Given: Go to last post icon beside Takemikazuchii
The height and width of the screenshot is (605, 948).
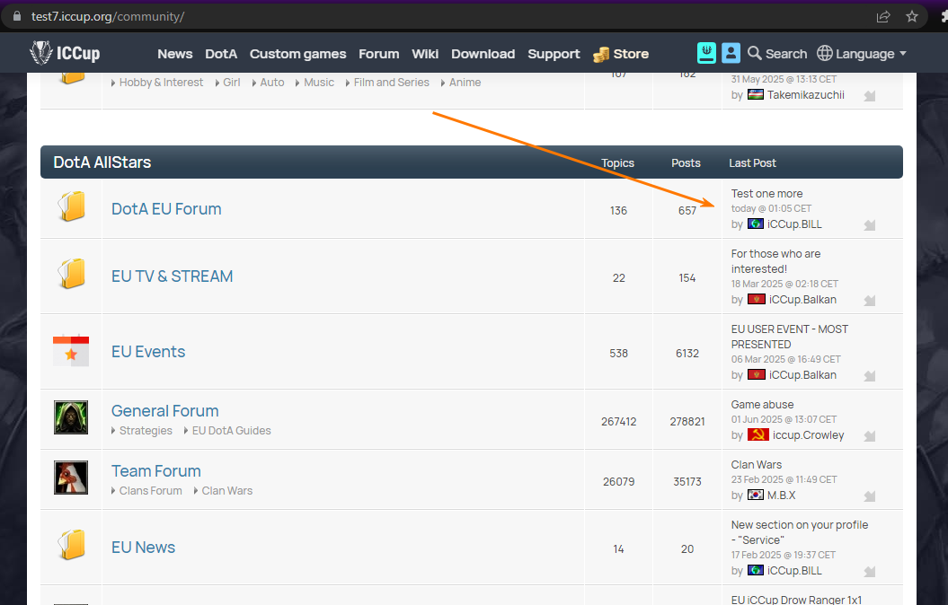Looking at the screenshot, I should pos(870,96).
